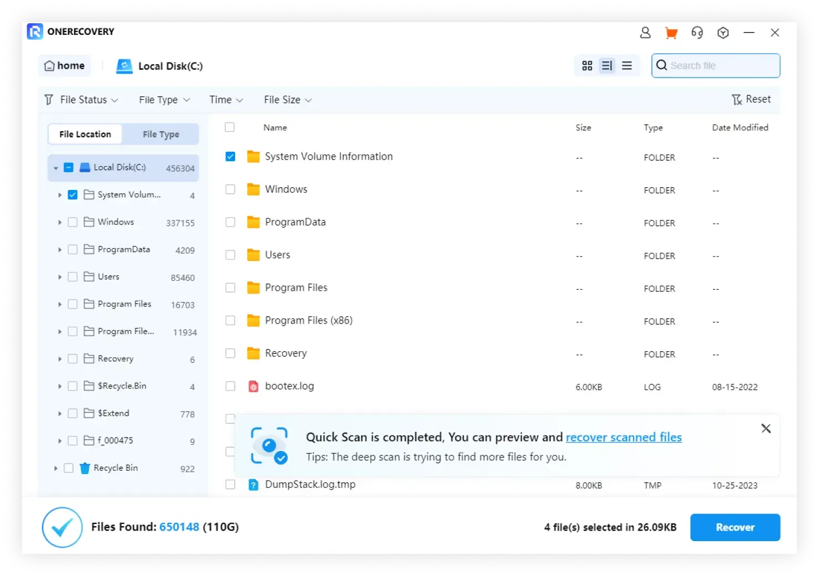Expand the Users folder tree node
Viewport: 819px width, 576px height.
pos(60,277)
